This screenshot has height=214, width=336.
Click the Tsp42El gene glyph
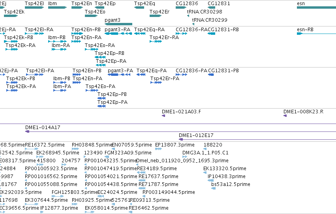pos(34,8)
